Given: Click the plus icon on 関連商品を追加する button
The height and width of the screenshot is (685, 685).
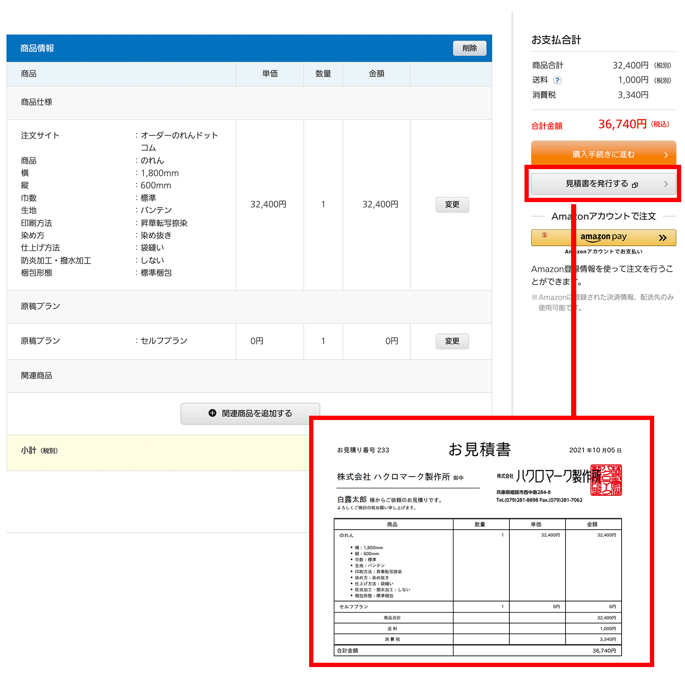Looking at the screenshot, I should pyautogui.click(x=212, y=413).
